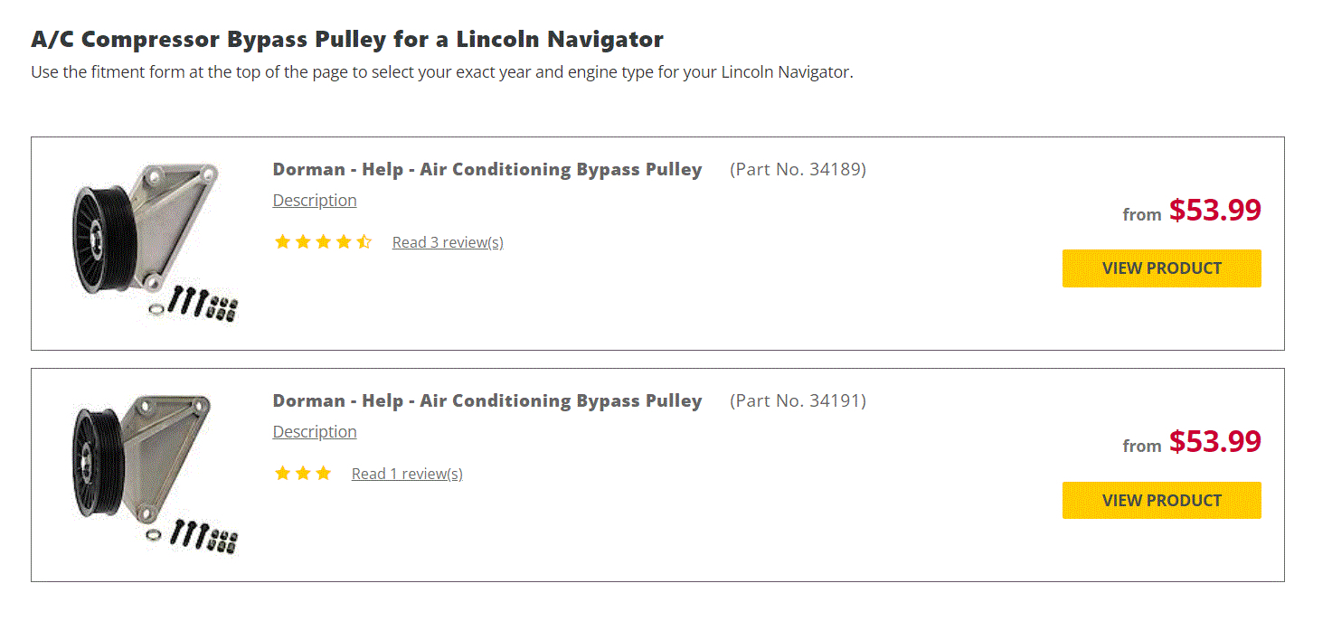Open the product image for part 34189
1332x621 pixels.
pos(151,242)
